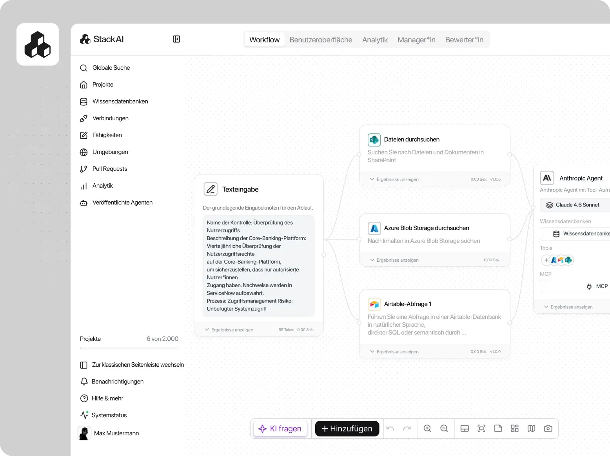Click the Azure icon on Azure Blob Storage node
The height and width of the screenshot is (456, 610).
(x=374, y=228)
